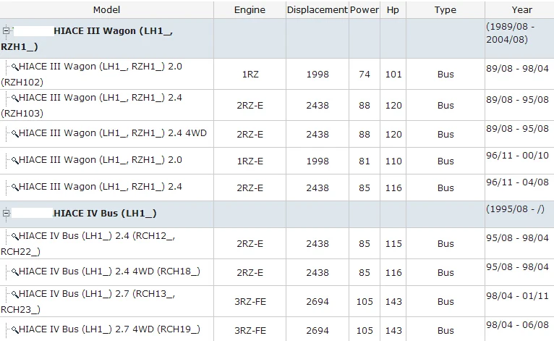554x341 pixels.
Task: Click 2RZ-E engine in the RZH103 row
Action: pyautogui.click(x=250, y=106)
